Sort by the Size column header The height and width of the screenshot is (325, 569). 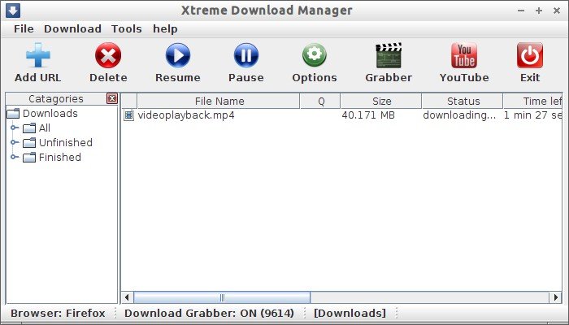coord(381,101)
